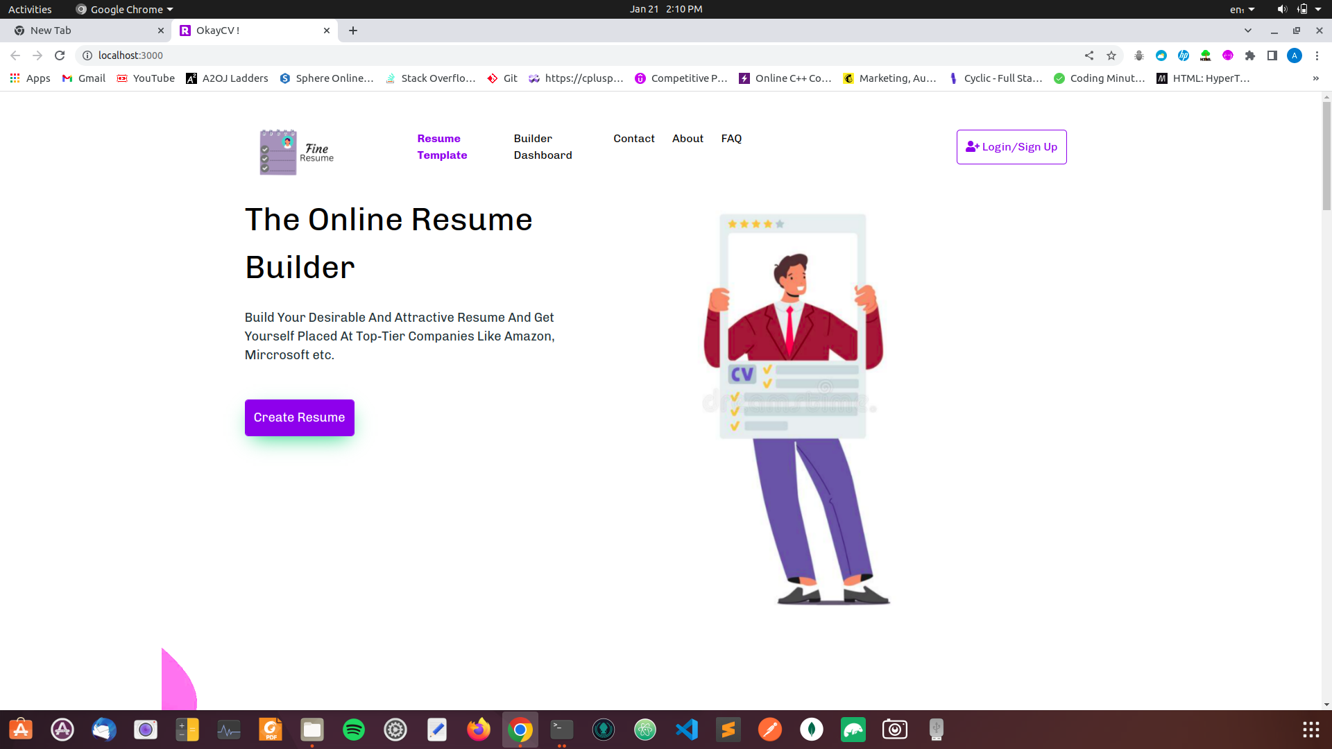The width and height of the screenshot is (1332, 749).
Task: Click the speaker icon in the system tray
Action: [x=1281, y=9]
